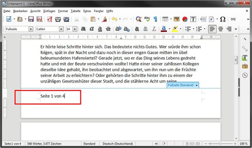The image size is (252, 148).
Task: Toggle bold formatting
Action: point(83,29)
